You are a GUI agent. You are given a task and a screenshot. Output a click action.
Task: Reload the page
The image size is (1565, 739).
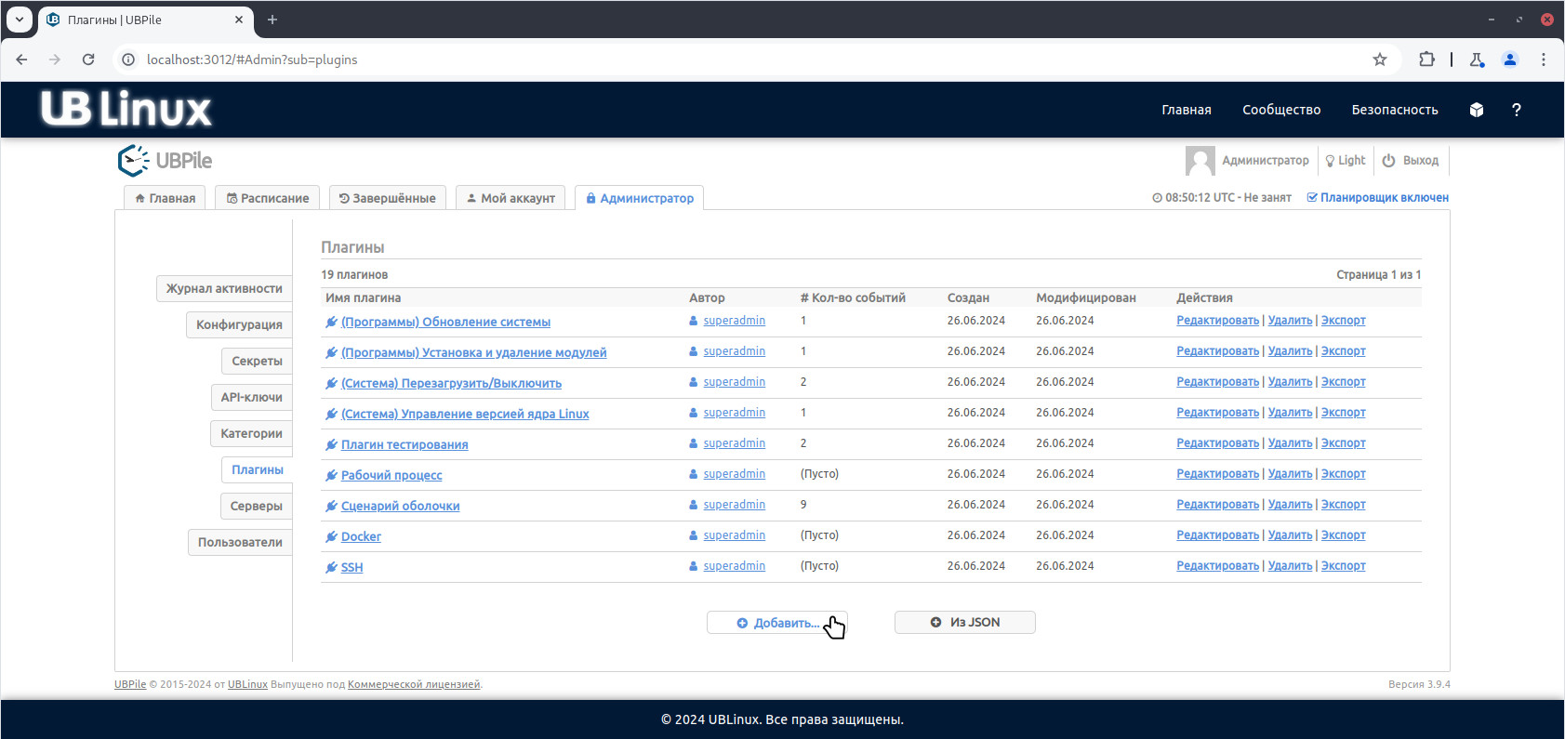pyautogui.click(x=88, y=59)
